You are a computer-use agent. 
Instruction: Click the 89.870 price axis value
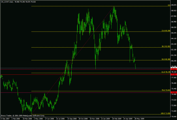coord(174,5)
